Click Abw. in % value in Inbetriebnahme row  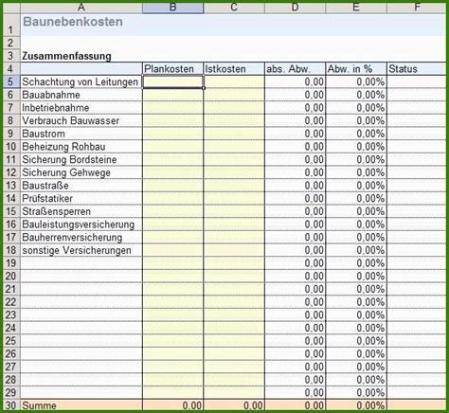click(x=356, y=108)
